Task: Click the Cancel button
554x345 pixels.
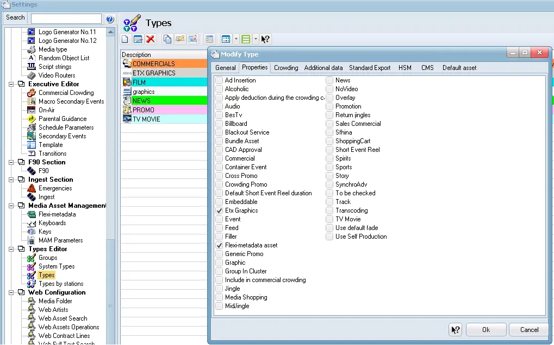Action: [x=529, y=330]
